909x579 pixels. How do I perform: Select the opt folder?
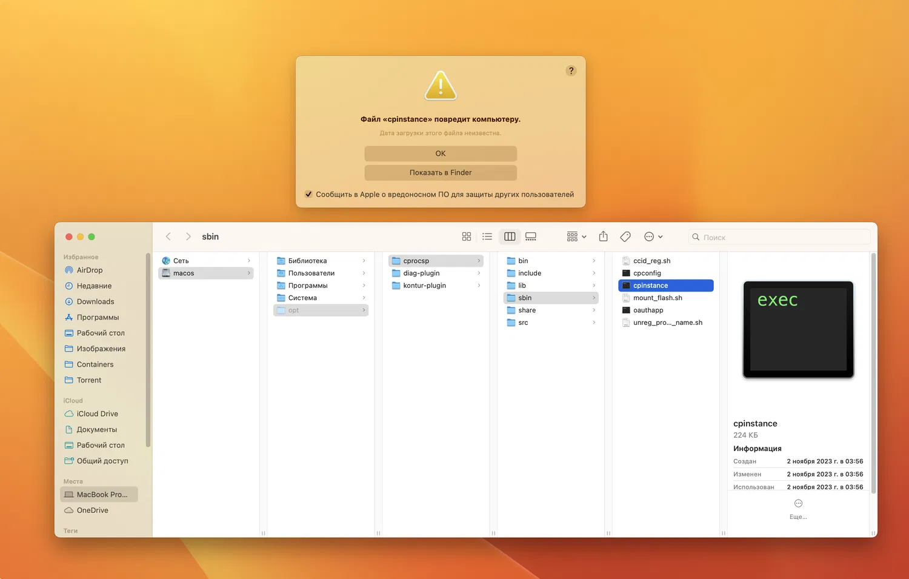tap(321, 310)
